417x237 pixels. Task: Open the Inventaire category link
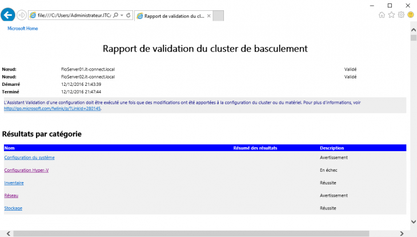point(14,183)
